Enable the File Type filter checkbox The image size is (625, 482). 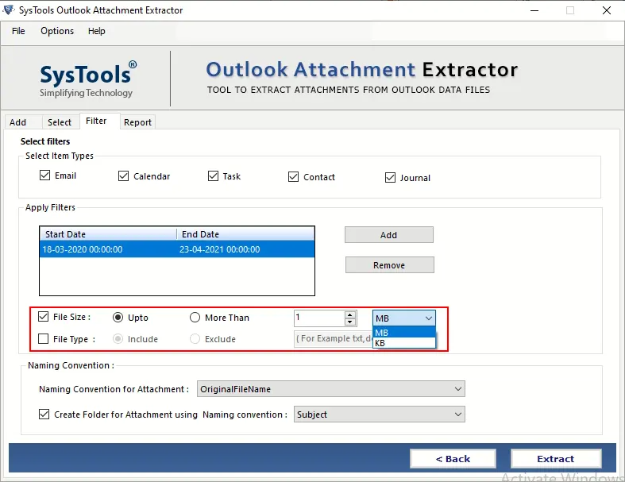pyautogui.click(x=44, y=339)
